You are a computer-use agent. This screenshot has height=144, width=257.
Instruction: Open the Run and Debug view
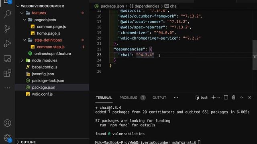[x=7, y=44]
